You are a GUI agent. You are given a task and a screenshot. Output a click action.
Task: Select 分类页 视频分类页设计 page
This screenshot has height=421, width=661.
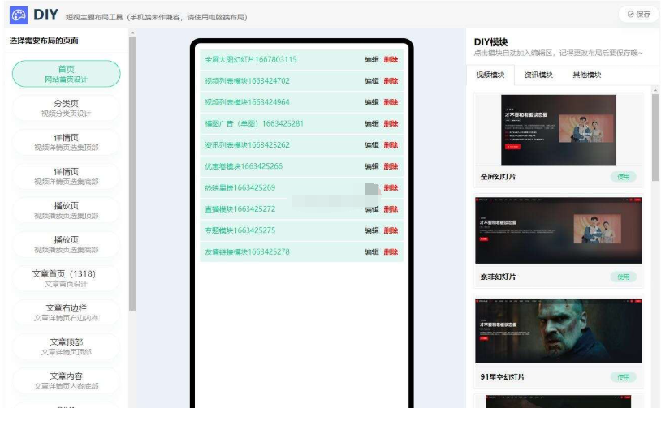point(67,108)
